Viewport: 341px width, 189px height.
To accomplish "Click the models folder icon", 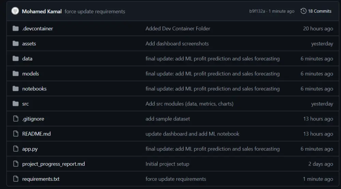I will click(15, 74).
